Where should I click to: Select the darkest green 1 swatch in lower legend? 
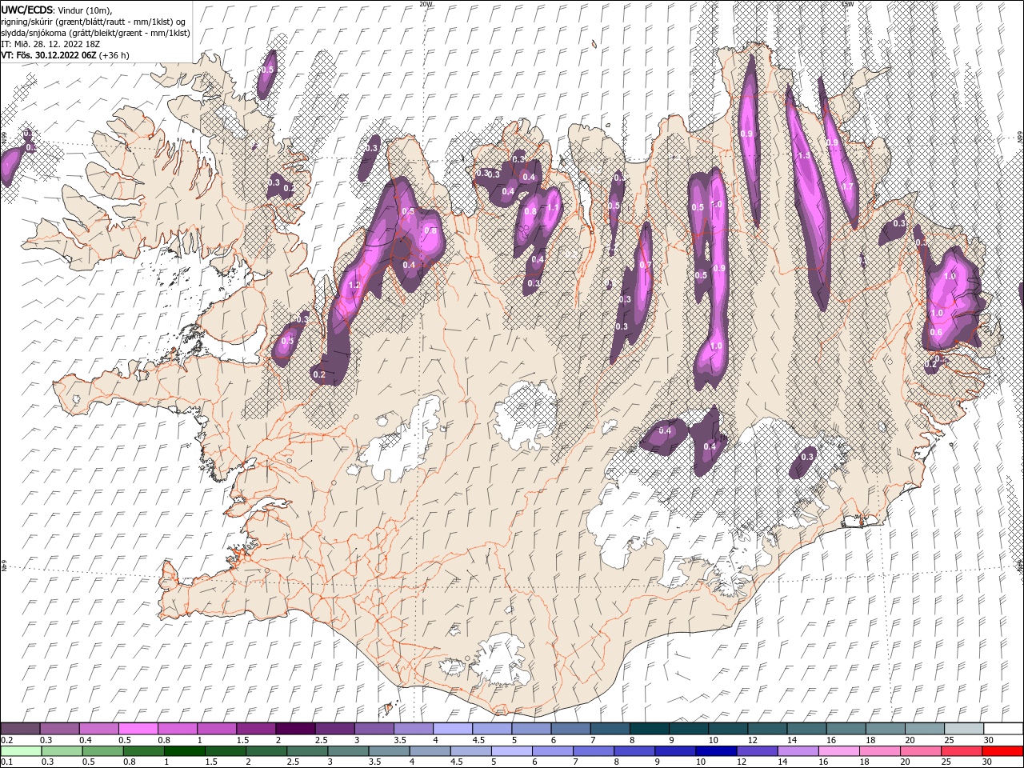click(184, 751)
